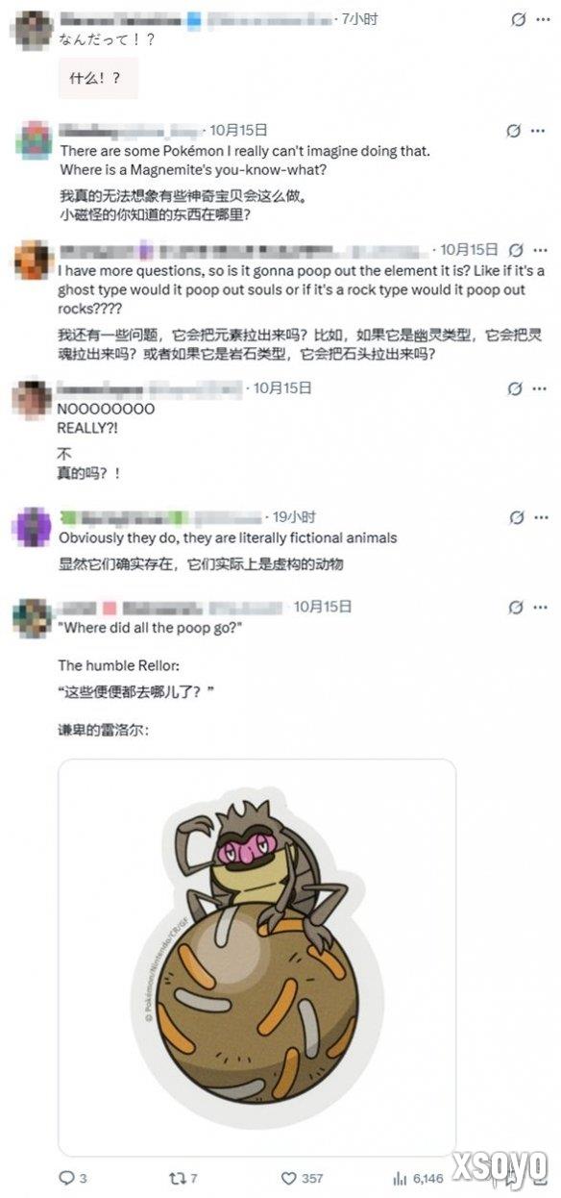Open avatar of the NOOOOOOOO commenter
The width and height of the screenshot is (561, 1198).
pyautogui.click(x=33, y=398)
